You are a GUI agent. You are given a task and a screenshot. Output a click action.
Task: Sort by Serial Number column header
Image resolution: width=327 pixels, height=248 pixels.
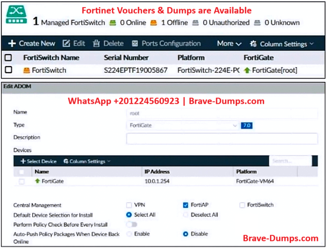point(126,57)
